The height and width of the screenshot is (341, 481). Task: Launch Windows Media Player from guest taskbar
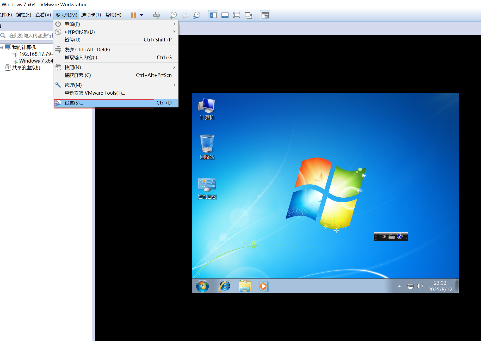click(264, 286)
